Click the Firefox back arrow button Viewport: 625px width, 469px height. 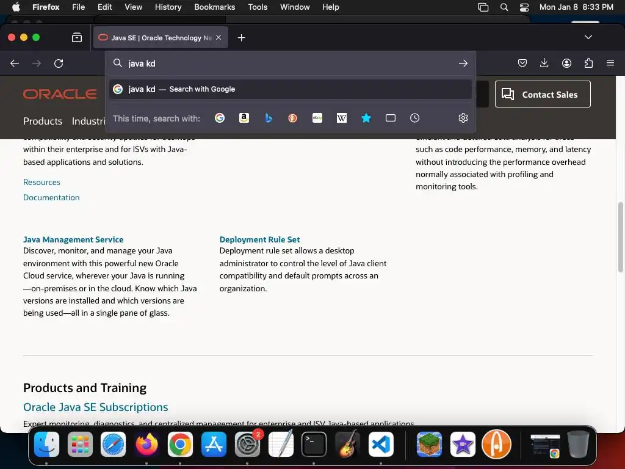pyautogui.click(x=15, y=64)
